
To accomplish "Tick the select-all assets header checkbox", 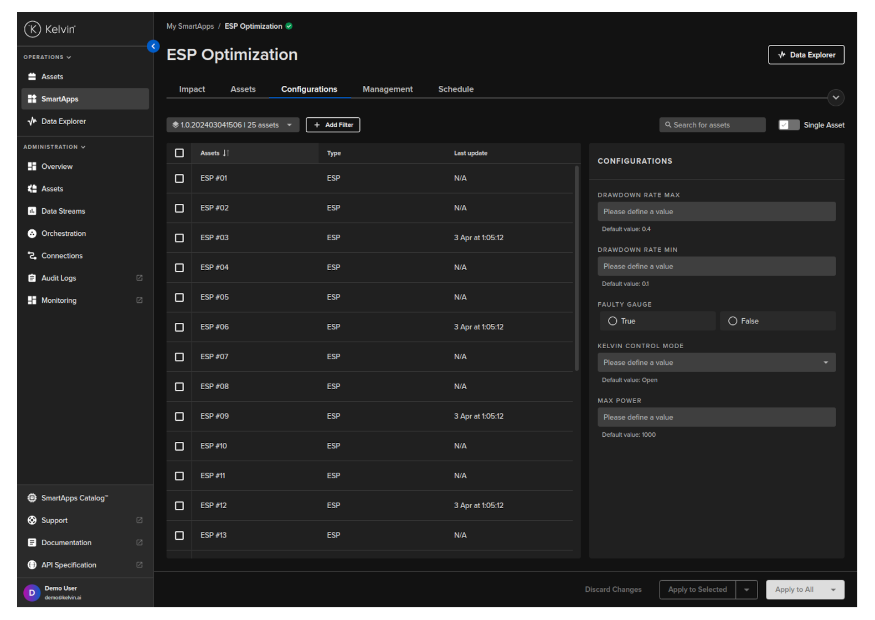I will 179,153.
